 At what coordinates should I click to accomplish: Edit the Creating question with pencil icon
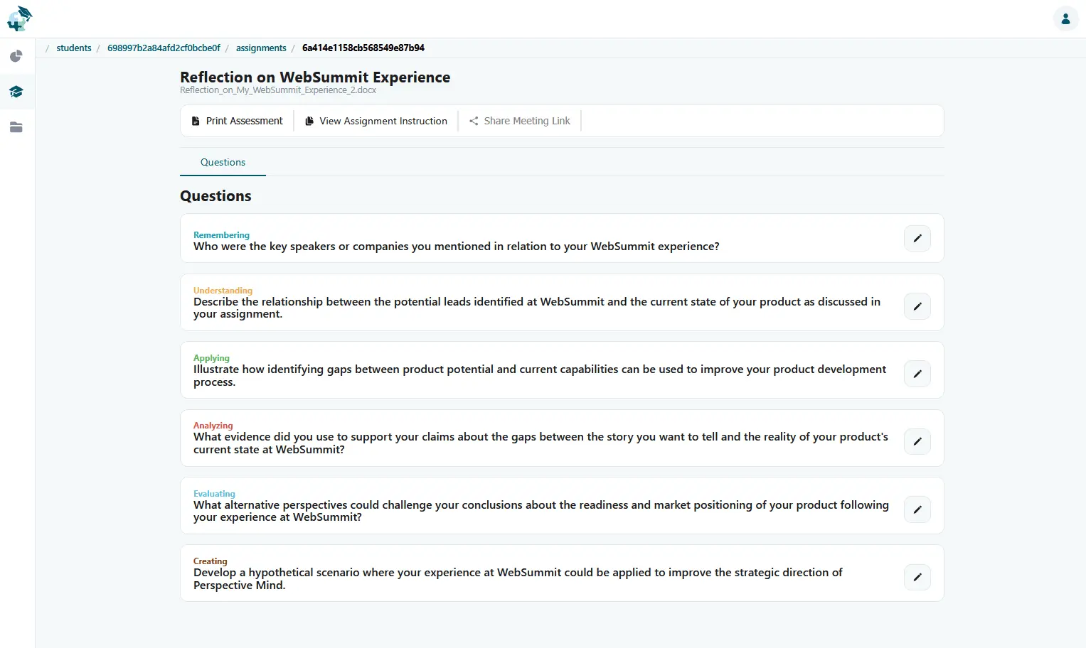coord(917,578)
